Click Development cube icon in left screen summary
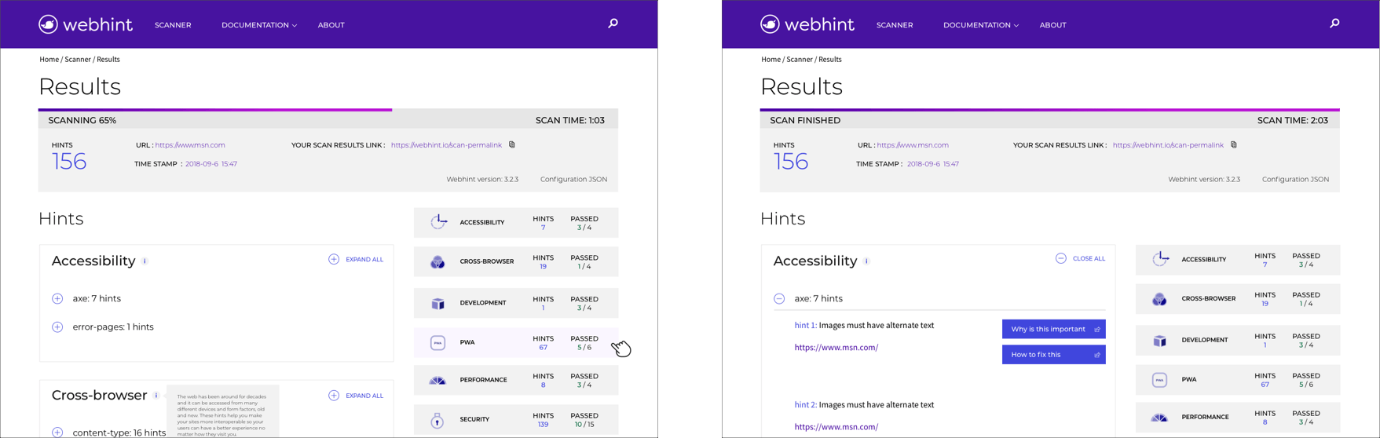Image resolution: width=1380 pixels, height=438 pixels. (437, 303)
